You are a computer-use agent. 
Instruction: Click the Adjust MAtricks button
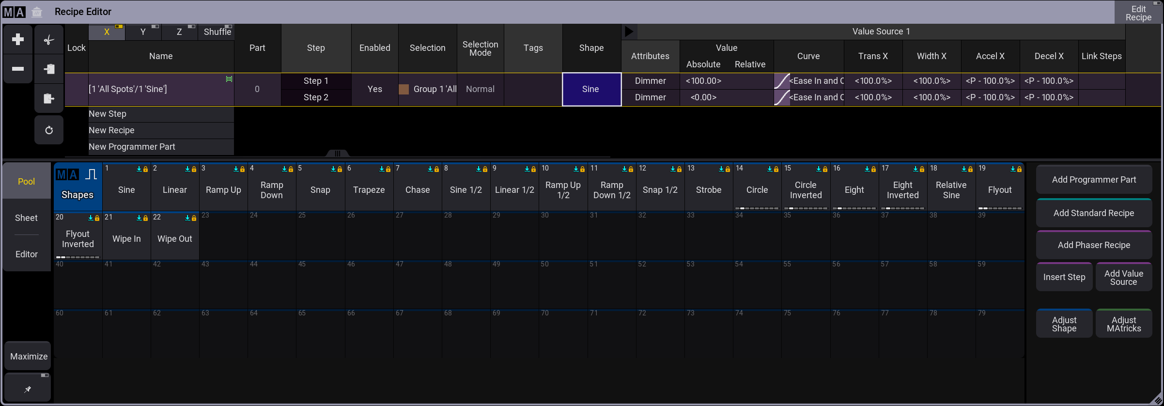coord(1124,324)
